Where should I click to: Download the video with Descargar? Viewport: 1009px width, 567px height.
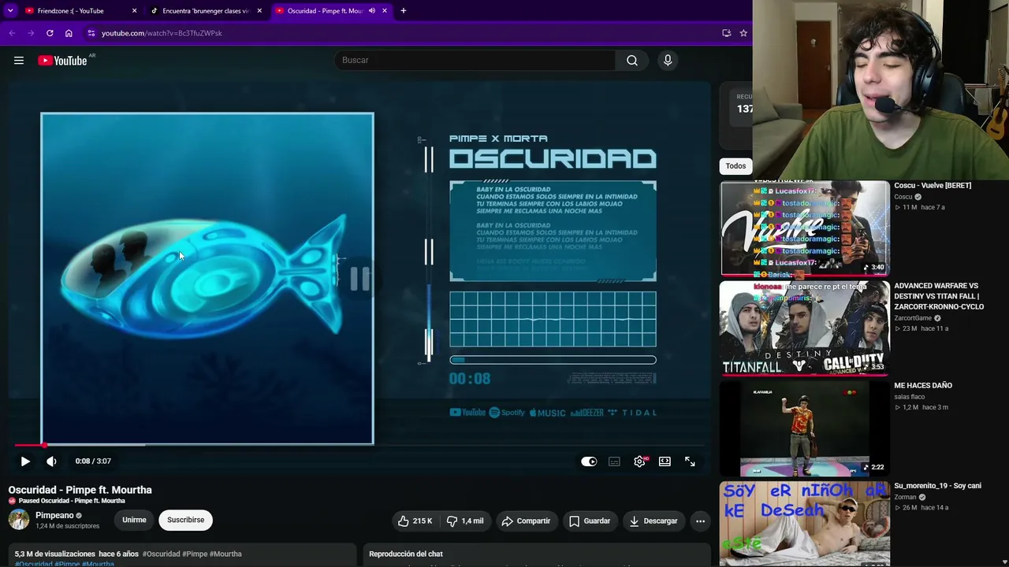[x=653, y=521]
